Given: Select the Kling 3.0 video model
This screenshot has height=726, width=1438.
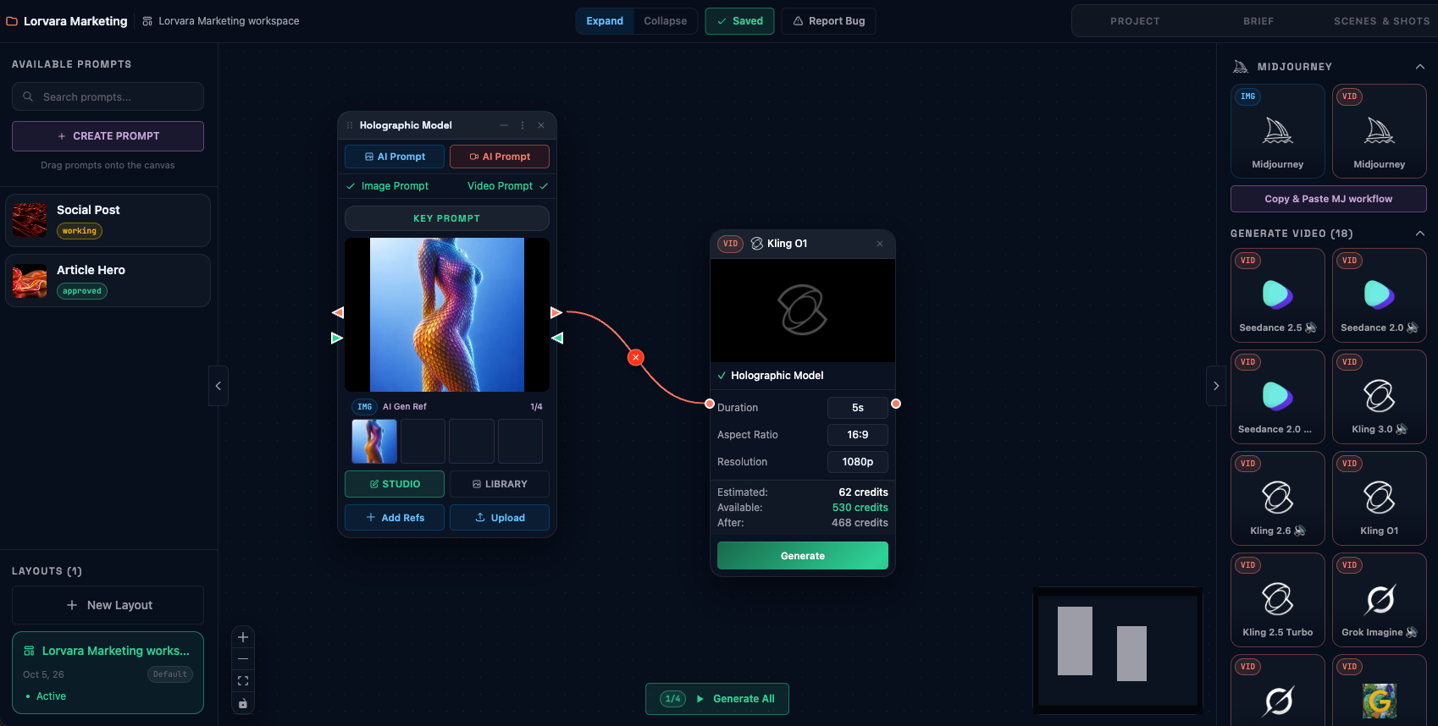Looking at the screenshot, I should tap(1379, 396).
